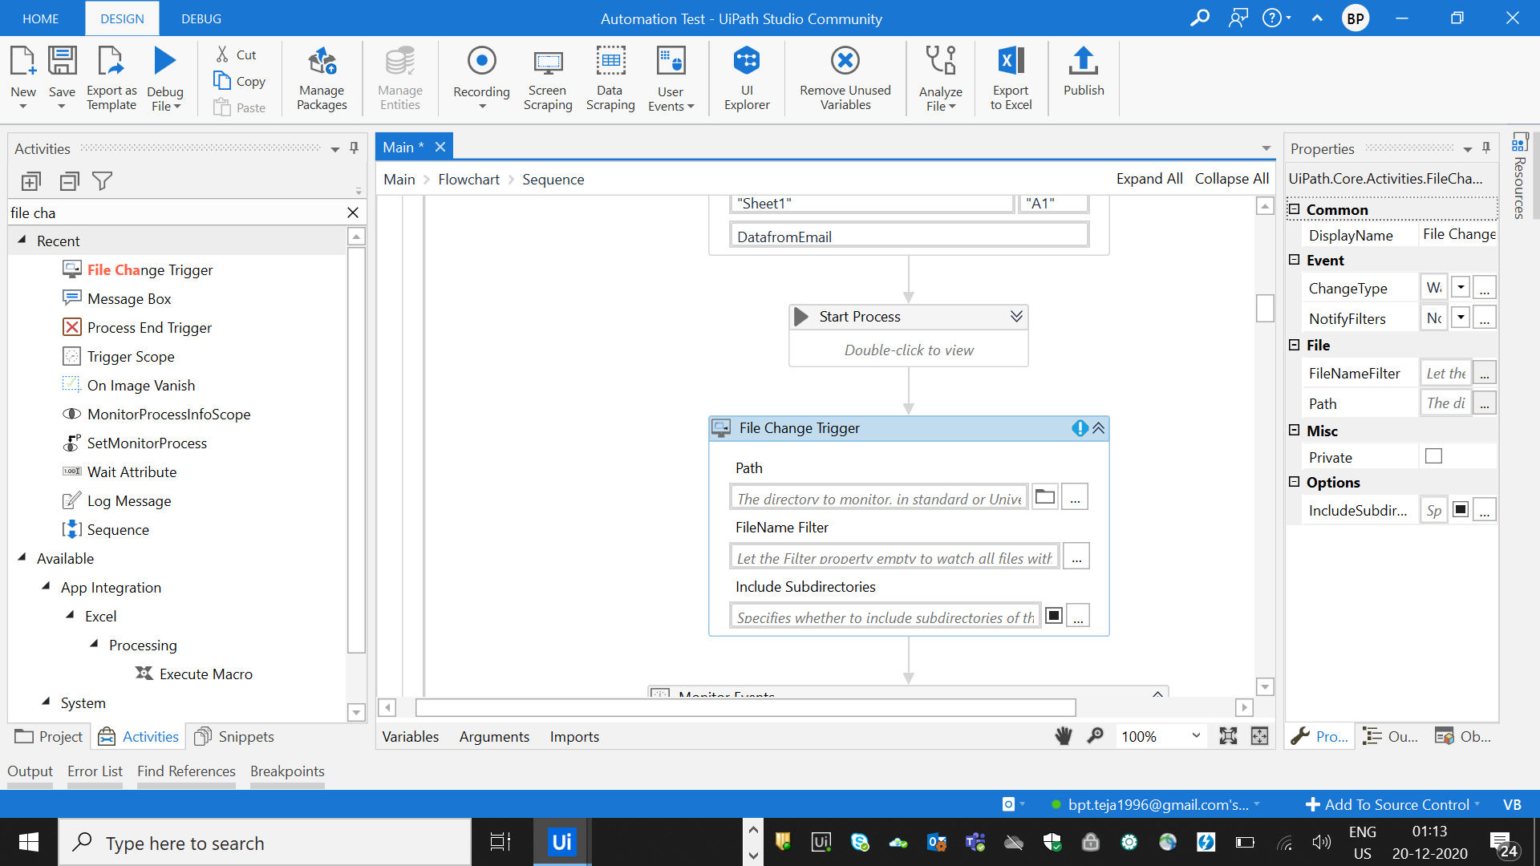Copy selected activity

tap(239, 81)
